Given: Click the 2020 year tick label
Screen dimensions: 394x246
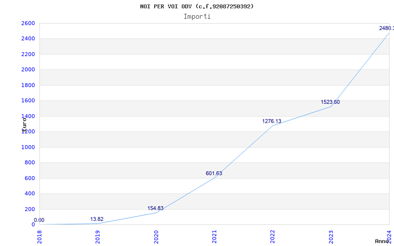Looking at the screenshot, I should 156,236.
